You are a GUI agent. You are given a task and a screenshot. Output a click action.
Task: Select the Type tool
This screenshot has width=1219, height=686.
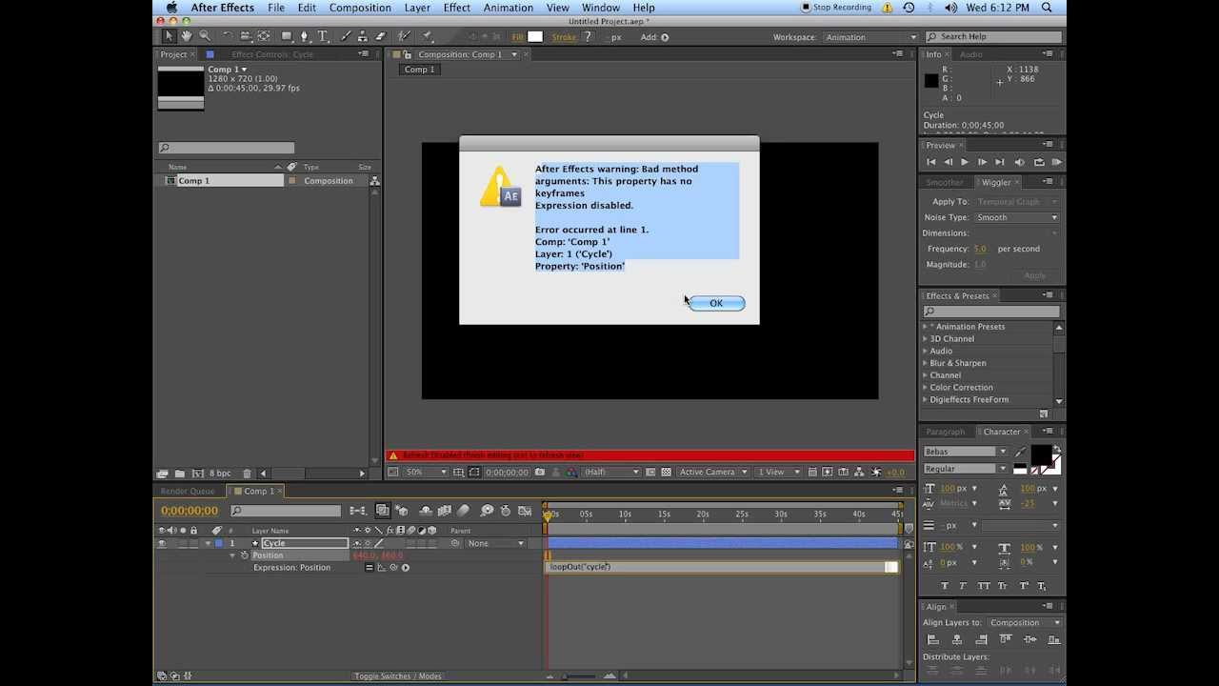pyautogui.click(x=323, y=36)
